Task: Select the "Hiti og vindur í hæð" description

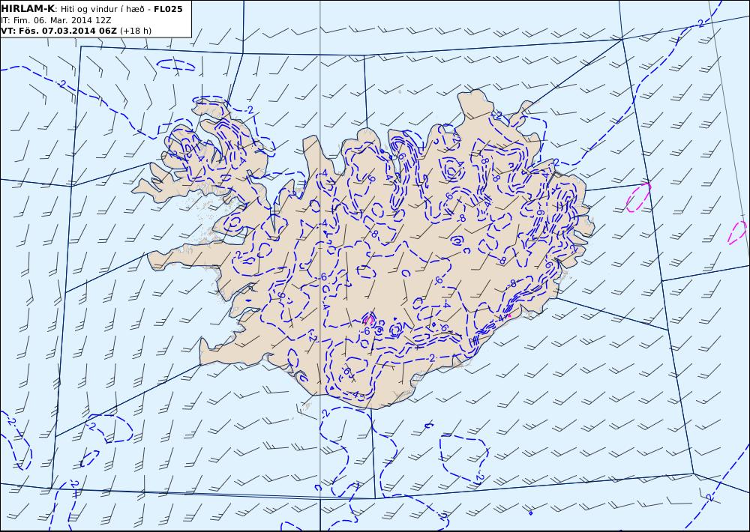Action: 102,9
